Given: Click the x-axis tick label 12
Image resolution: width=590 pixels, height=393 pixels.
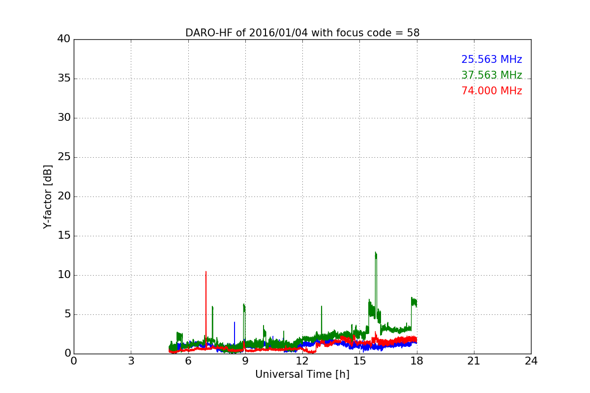Looking at the screenshot, I should 302,361.
